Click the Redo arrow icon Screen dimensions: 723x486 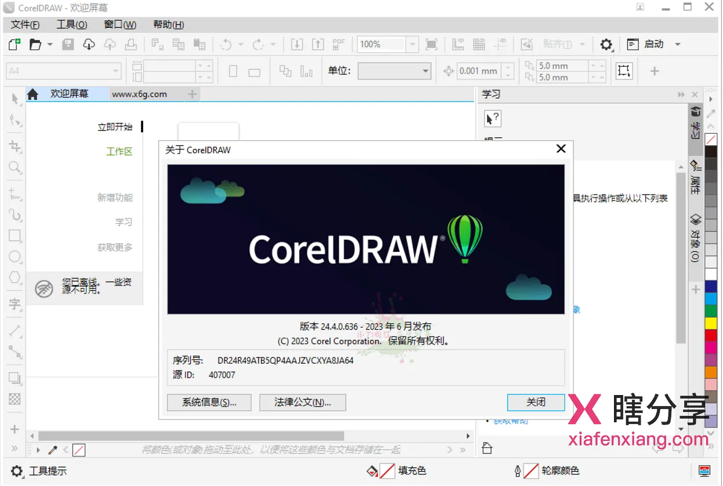pyautogui.click(x=258, y=44)
